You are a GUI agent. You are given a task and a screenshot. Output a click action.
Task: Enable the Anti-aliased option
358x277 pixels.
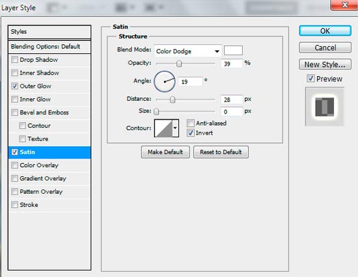(191, 123)
